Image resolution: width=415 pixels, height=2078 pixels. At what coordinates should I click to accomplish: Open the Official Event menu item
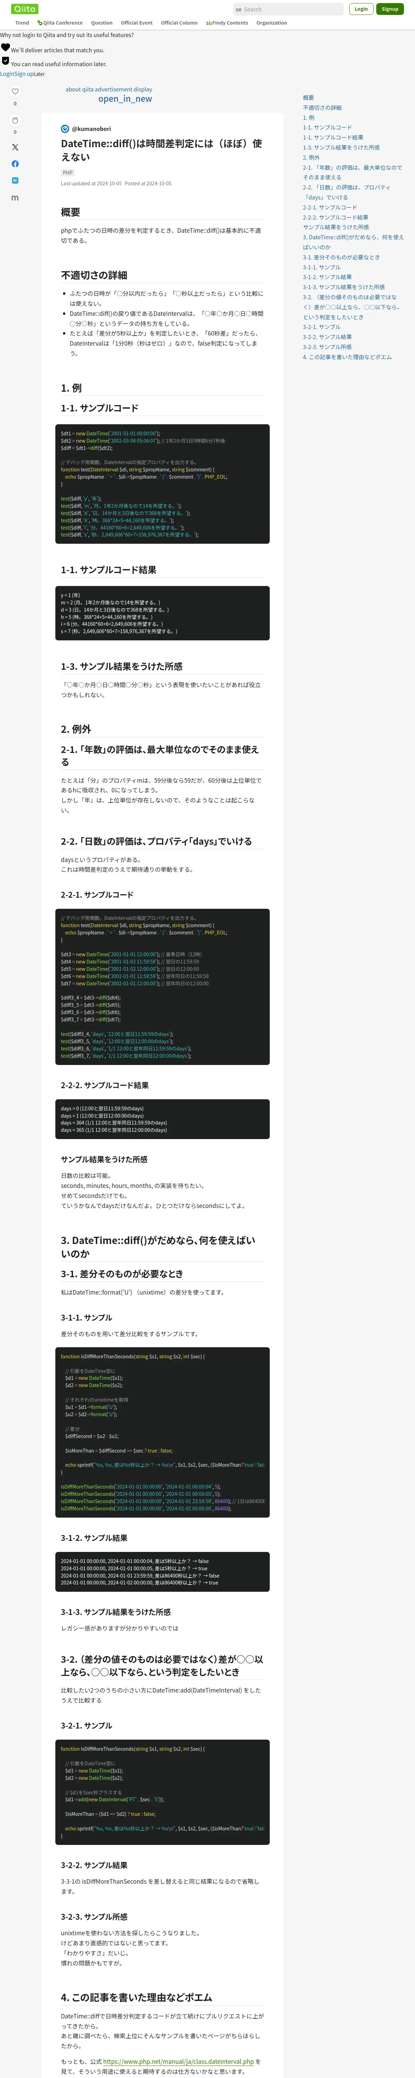136,23
